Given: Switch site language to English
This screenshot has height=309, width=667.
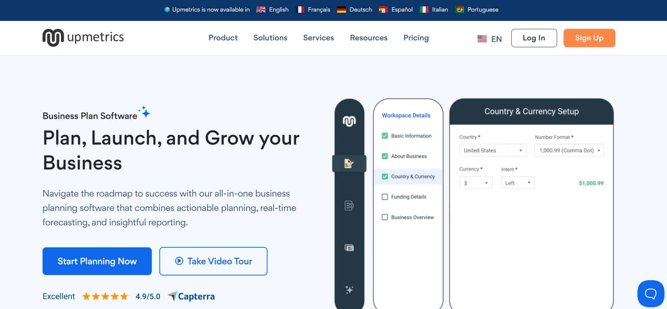Looking at the screenshot, I should [x=279, y=10].
